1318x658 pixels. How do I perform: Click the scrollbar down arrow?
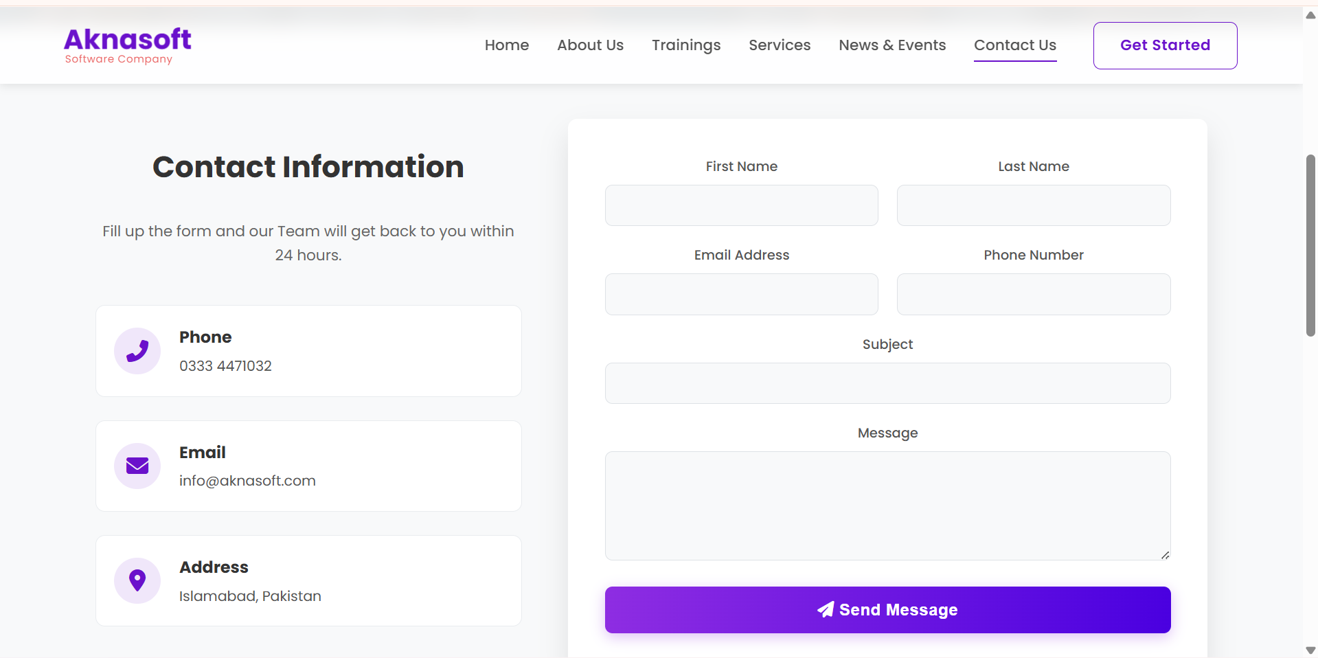(x=1309, y=650)
